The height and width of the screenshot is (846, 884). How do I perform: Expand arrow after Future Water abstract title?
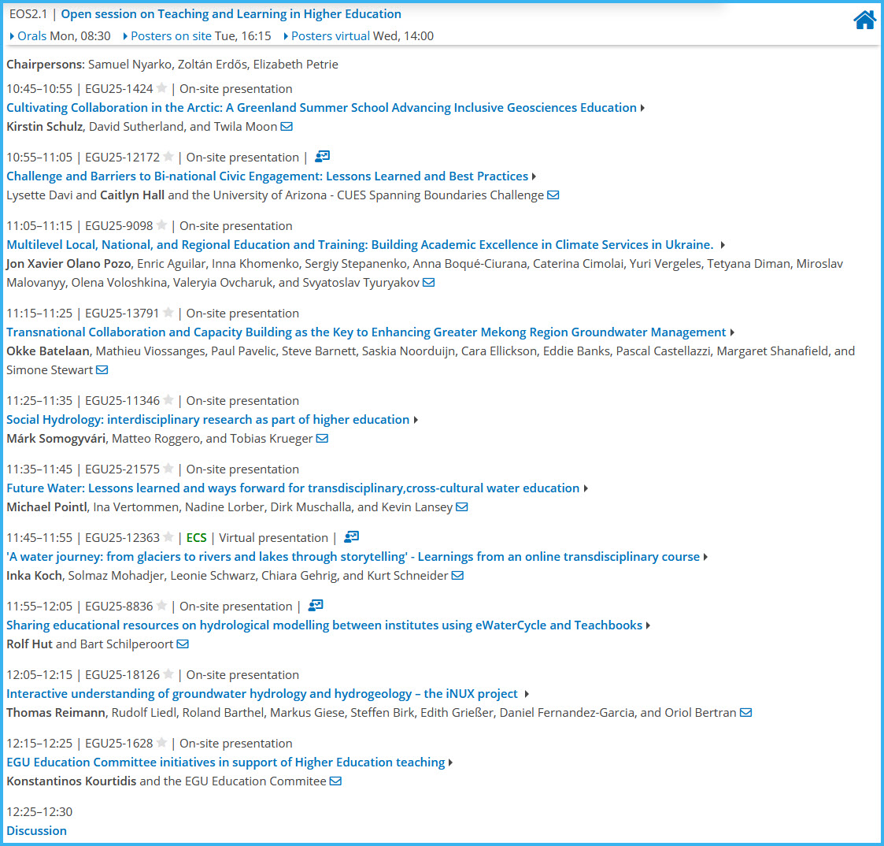tap(586, 488)
